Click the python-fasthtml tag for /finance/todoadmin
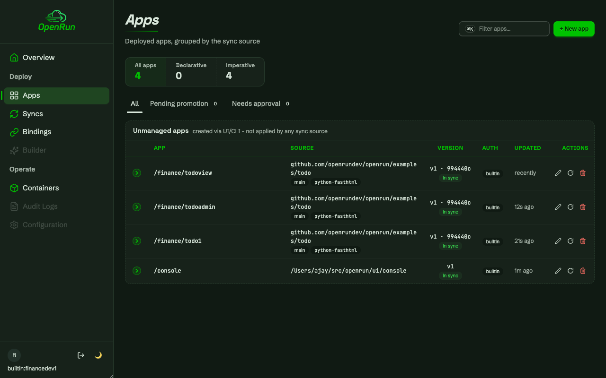 click(x=336, y=216)
